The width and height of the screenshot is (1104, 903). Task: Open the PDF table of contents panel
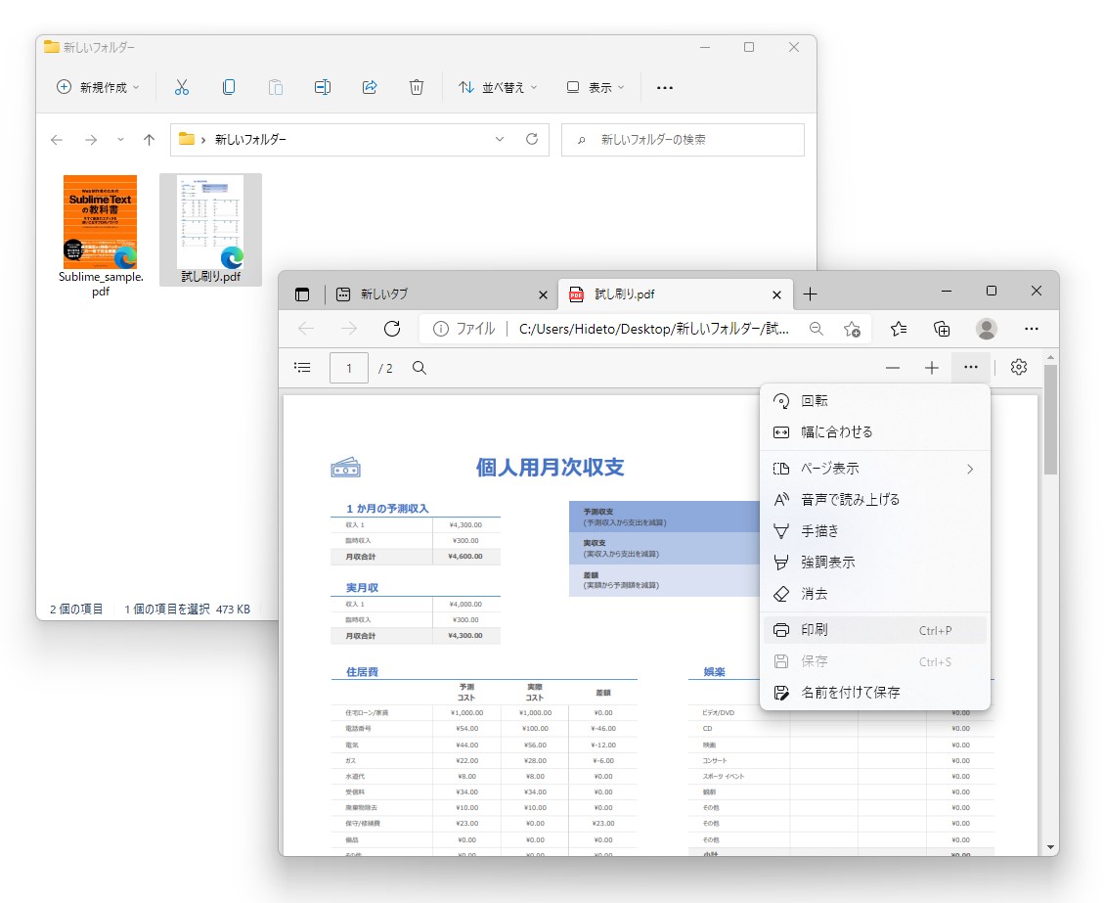[x=302, y=367]
